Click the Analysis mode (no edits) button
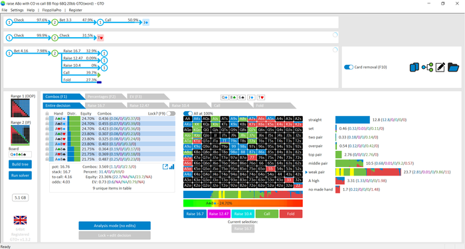This screenshot has width=465, height=249. tap(114, 226)
